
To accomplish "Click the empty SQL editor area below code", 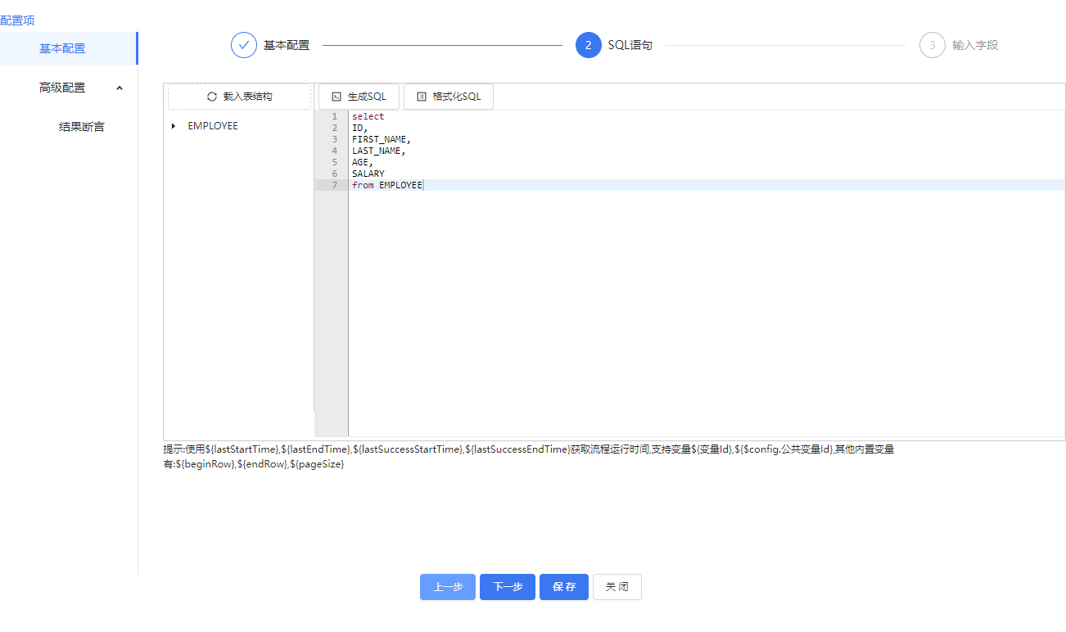I will (707, 314).
